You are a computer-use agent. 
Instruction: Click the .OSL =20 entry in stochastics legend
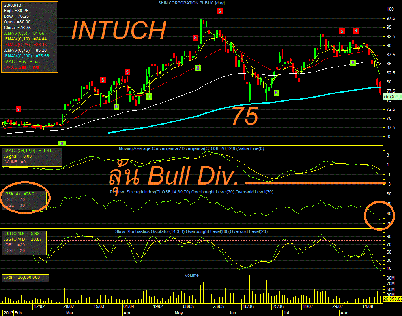point(14,250)
